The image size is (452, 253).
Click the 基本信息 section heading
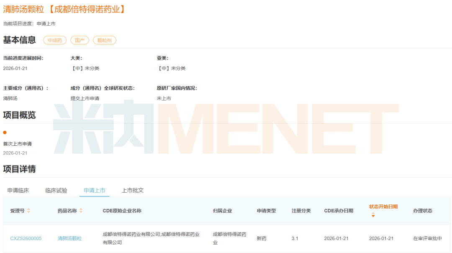19,40
